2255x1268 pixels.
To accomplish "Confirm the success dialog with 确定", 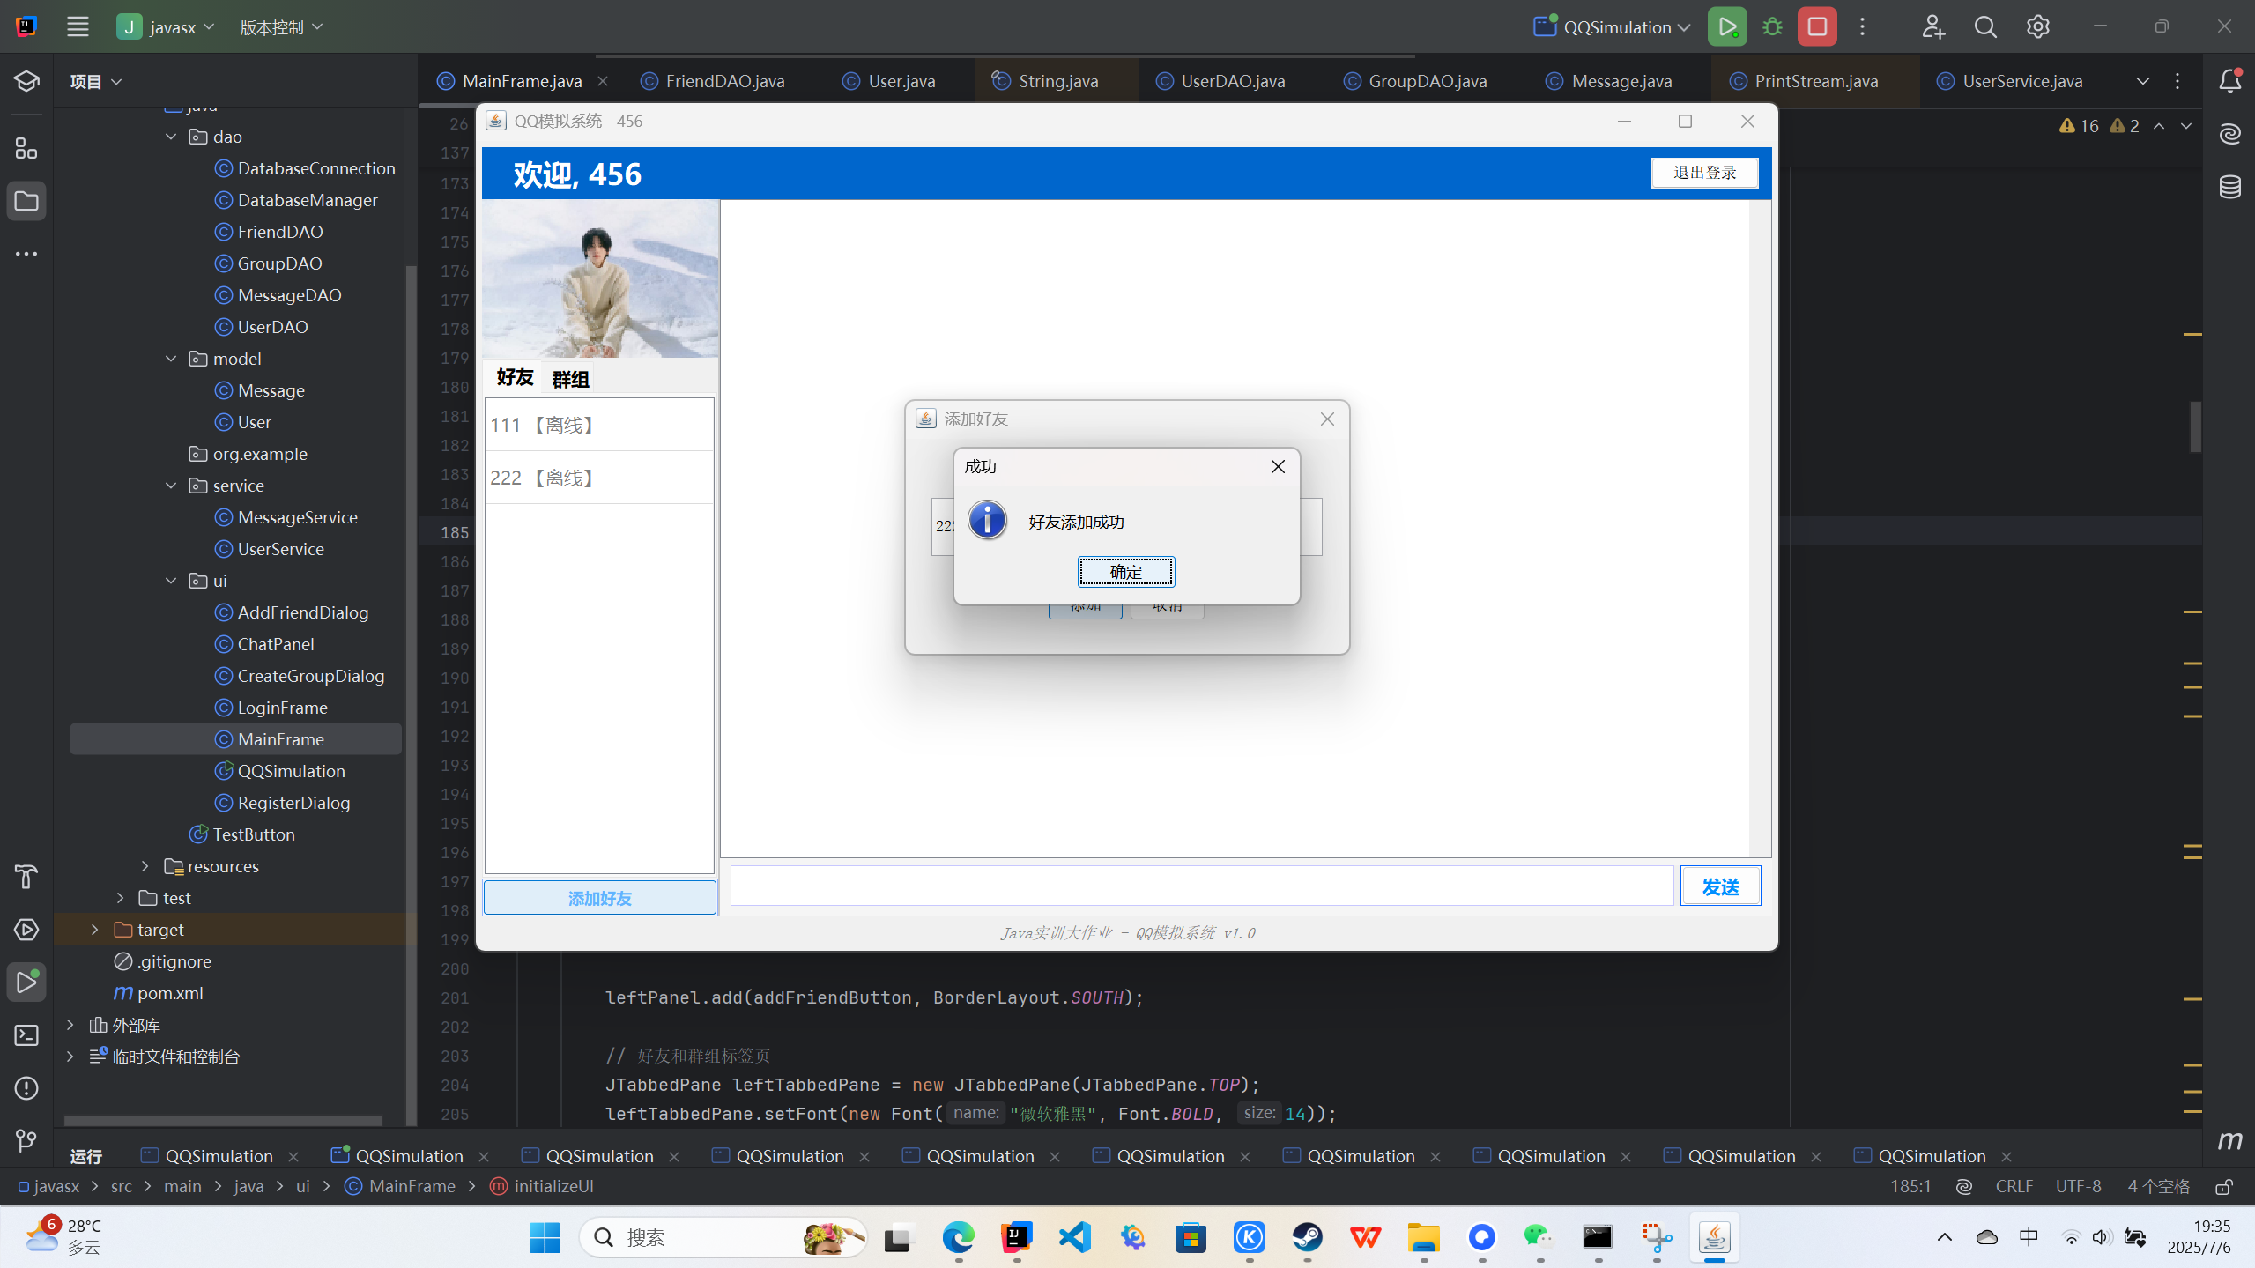I will tap(1125, 572).
